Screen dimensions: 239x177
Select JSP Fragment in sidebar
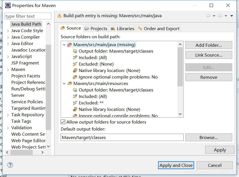pos(25,63)
